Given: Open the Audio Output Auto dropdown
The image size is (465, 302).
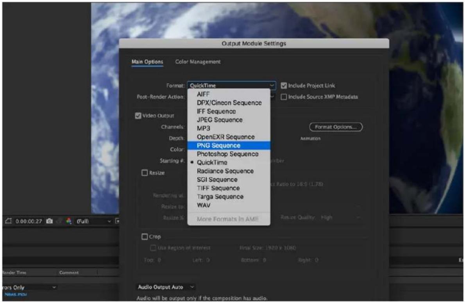Looking at the screenshot, I should click(x=166, y=287).
